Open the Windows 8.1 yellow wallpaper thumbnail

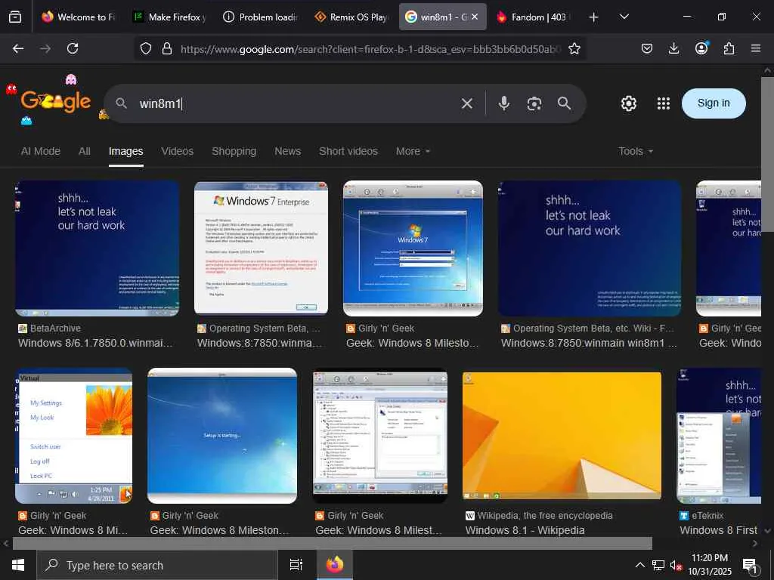[562, 436]
